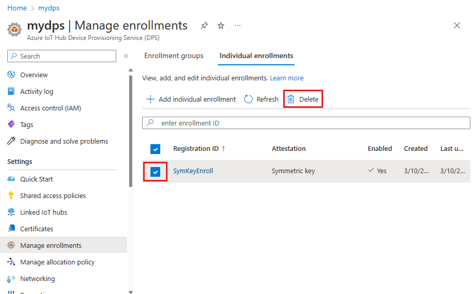Viewport: 473px width, 294px height.
Task: Click the Diagnose and solve problems wrench icon
Action: [11, 141]
